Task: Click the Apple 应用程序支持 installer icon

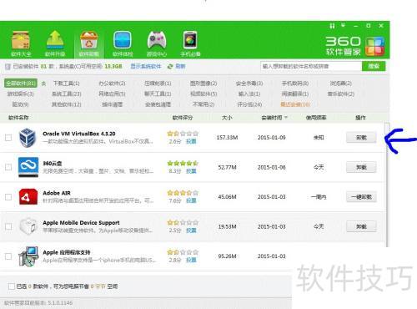Action: (x=28, y=256)
